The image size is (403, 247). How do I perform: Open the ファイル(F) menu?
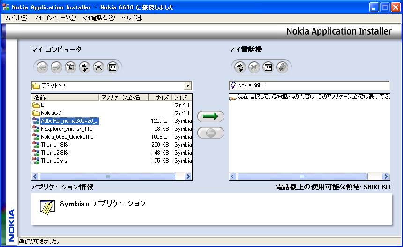[x=15, y=18]
